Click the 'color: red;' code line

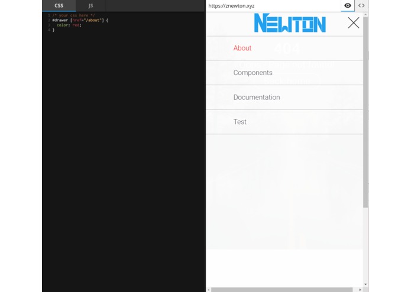69,25
